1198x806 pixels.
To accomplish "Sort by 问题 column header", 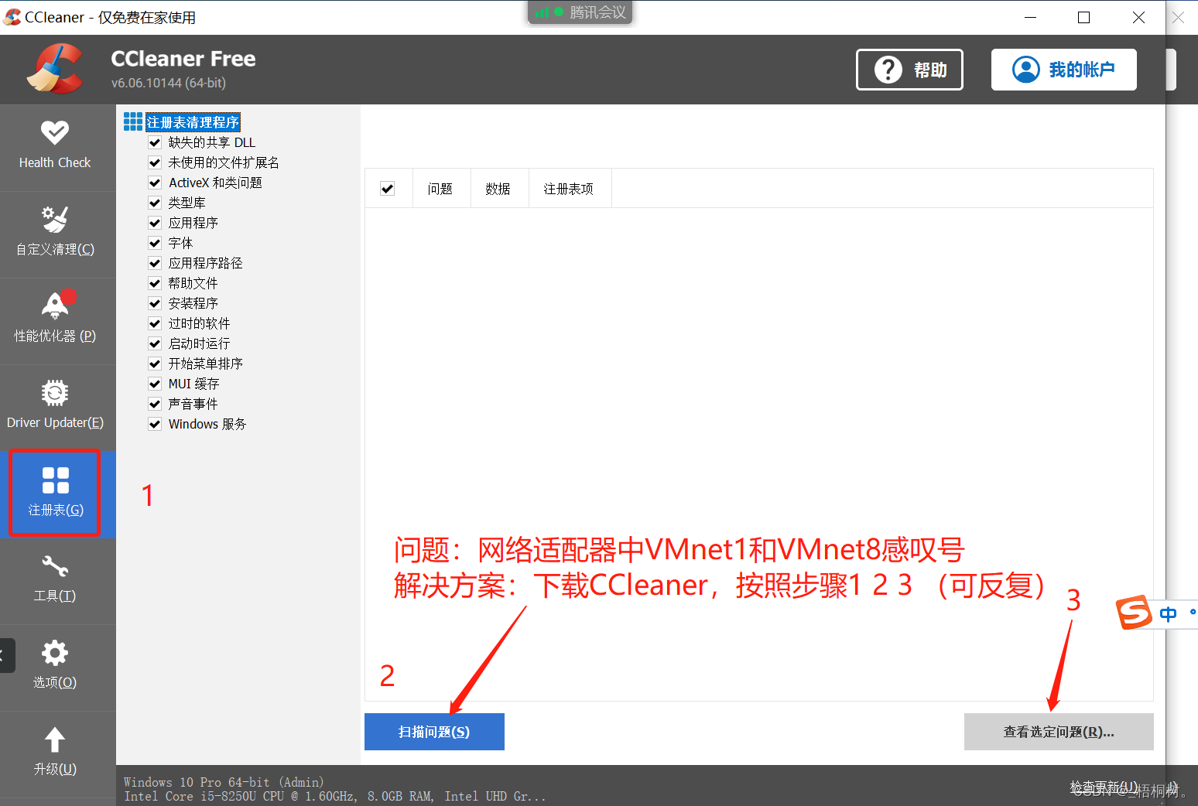I will coord(440,189).
